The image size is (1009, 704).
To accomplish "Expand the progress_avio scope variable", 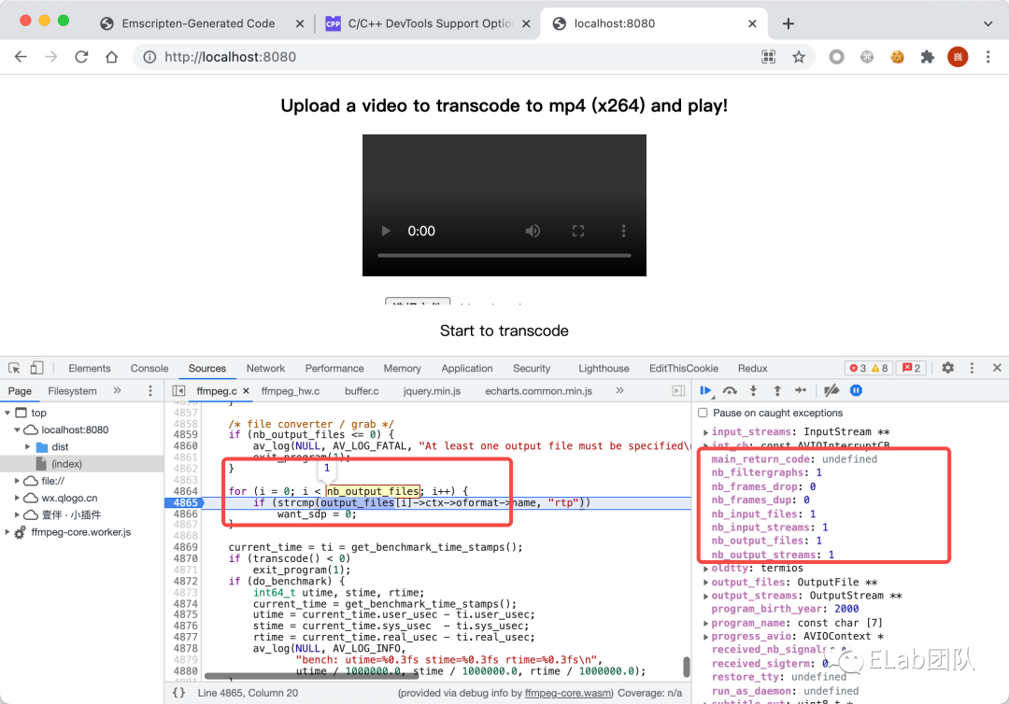I will [705, 637].
